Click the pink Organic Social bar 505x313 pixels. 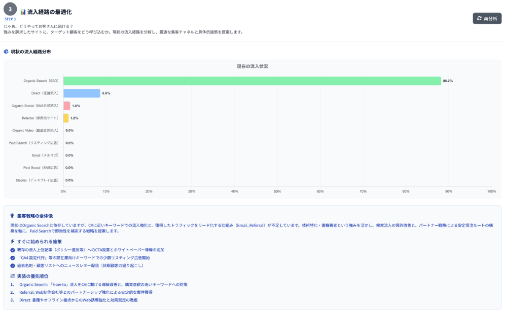point(67,106)
